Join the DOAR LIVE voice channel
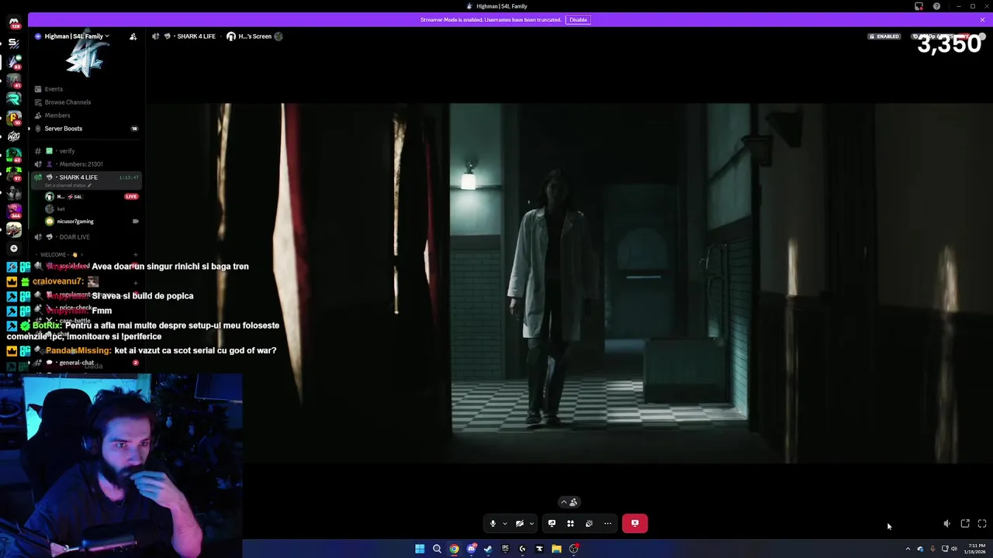The height and width of the screenshot is (558, 993). [85, 237]
